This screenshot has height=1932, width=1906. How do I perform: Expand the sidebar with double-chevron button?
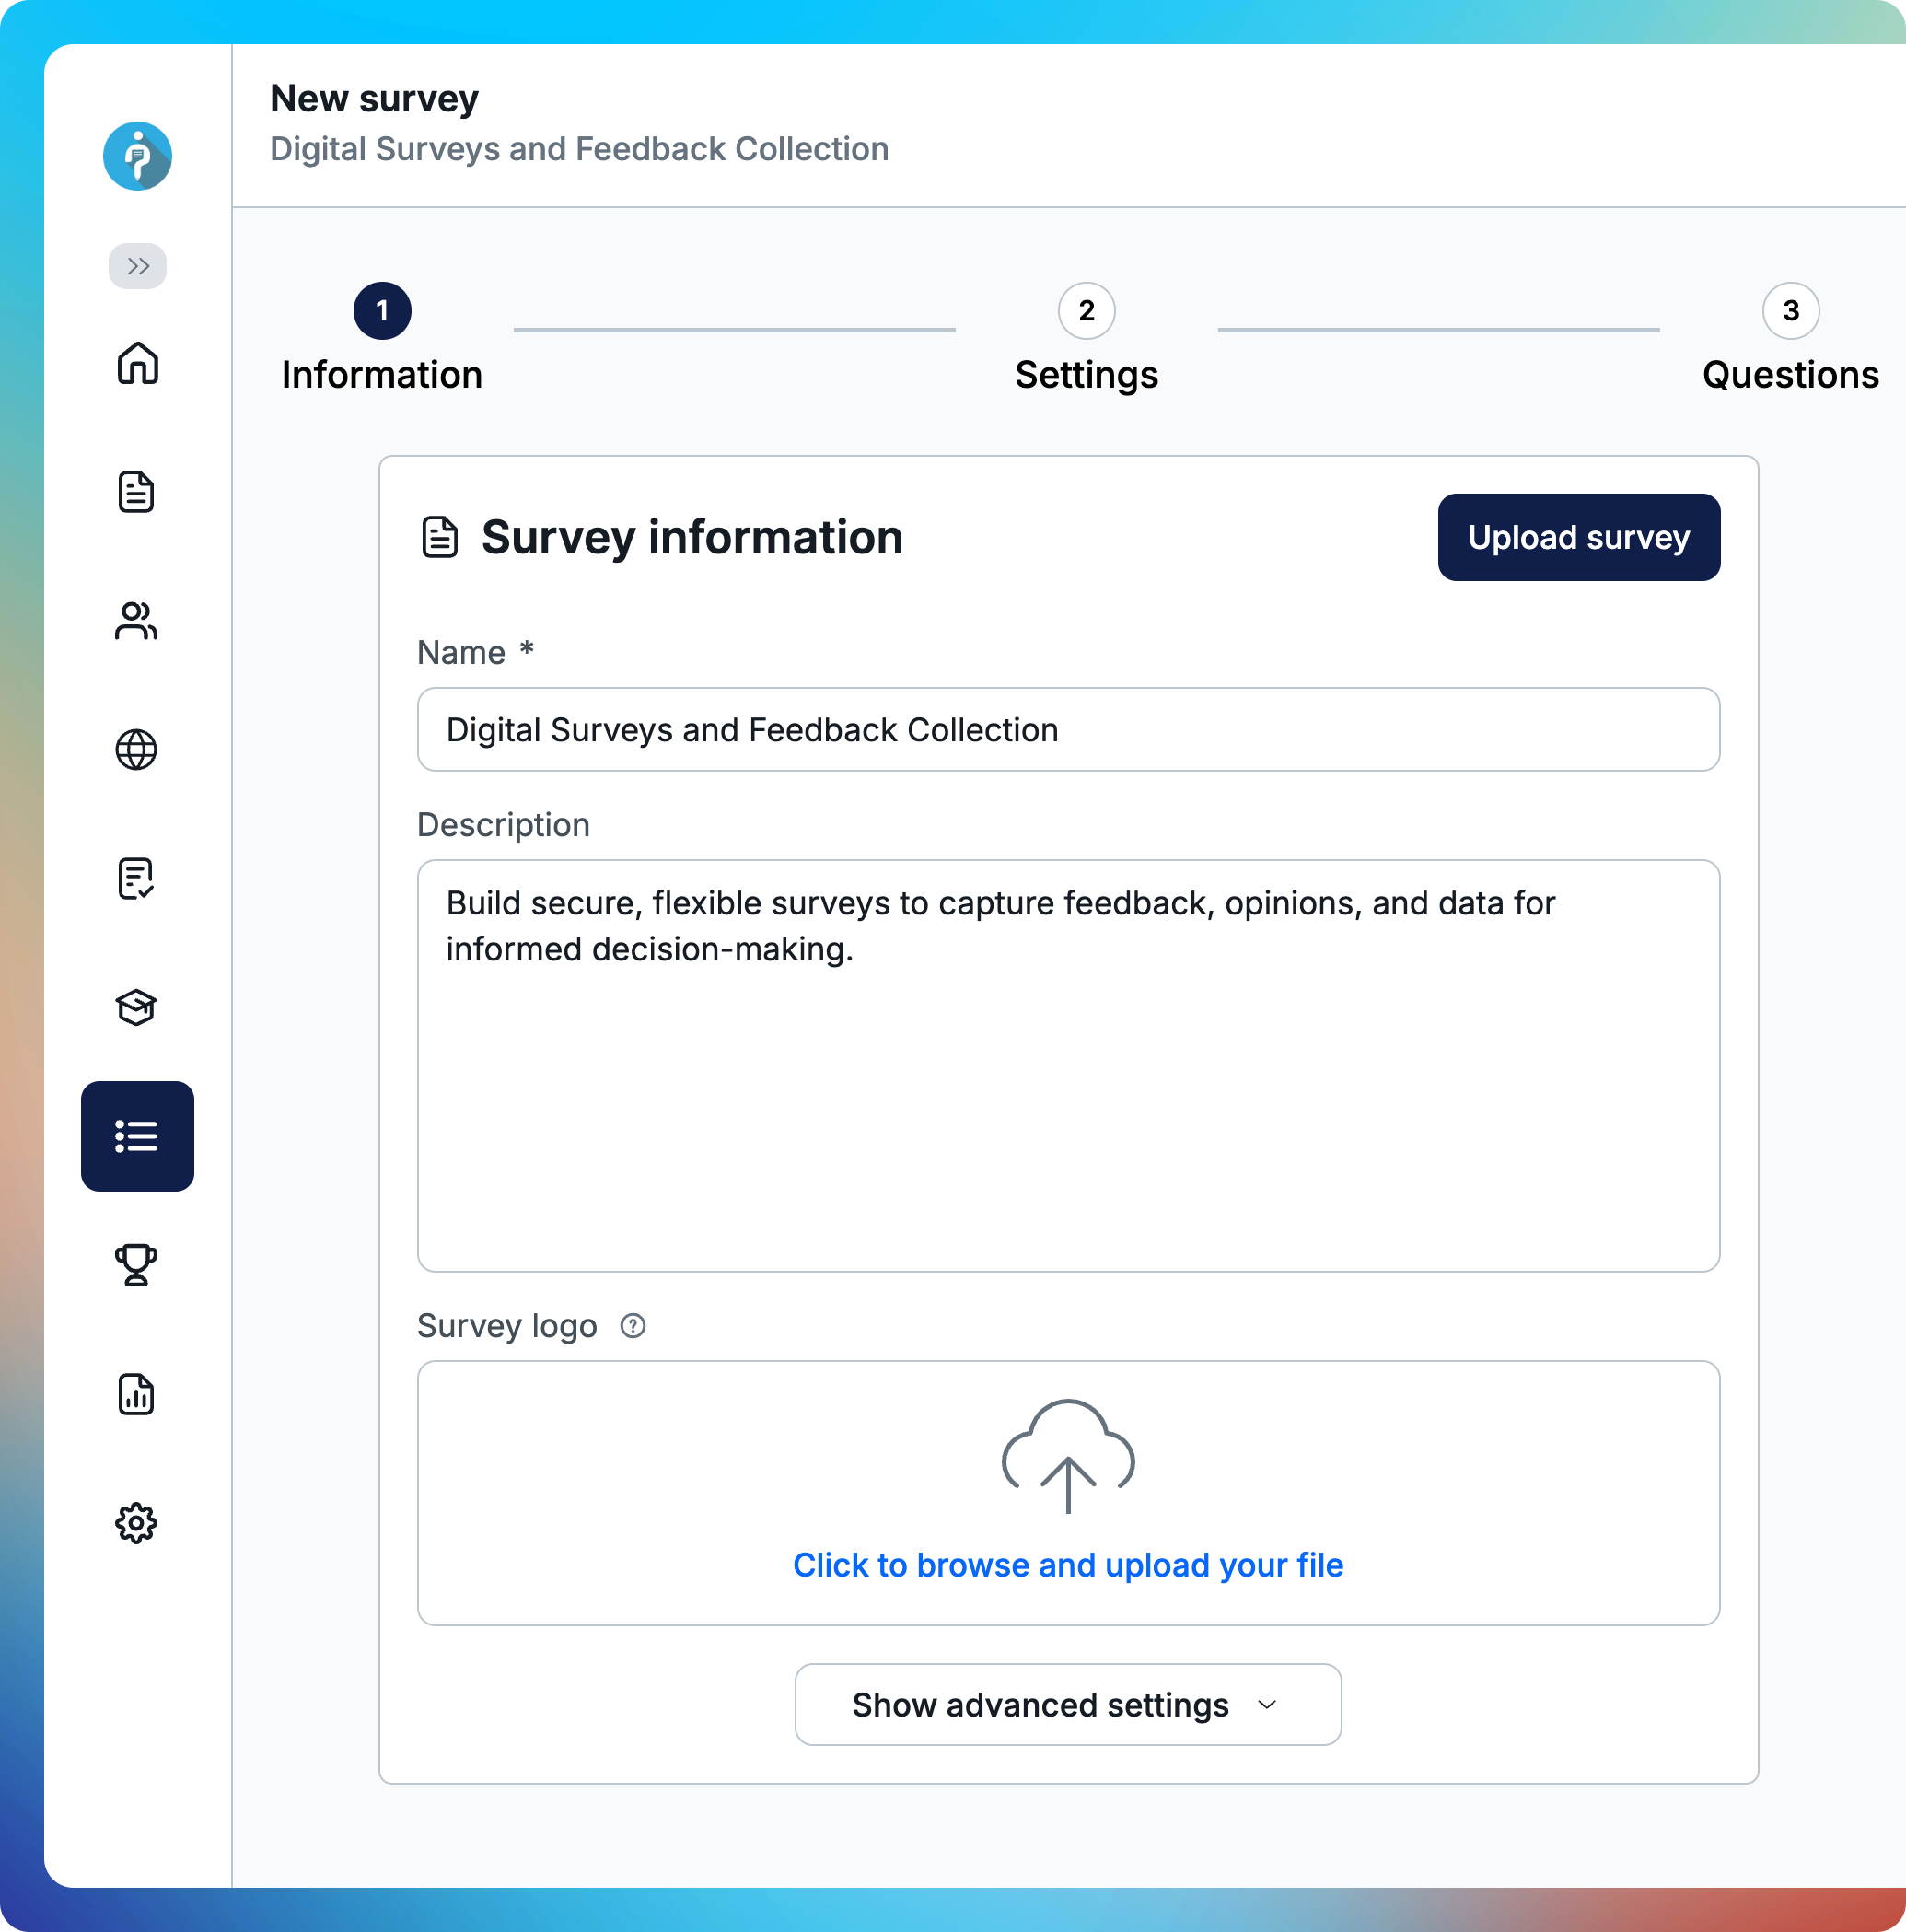click(137, 266)
